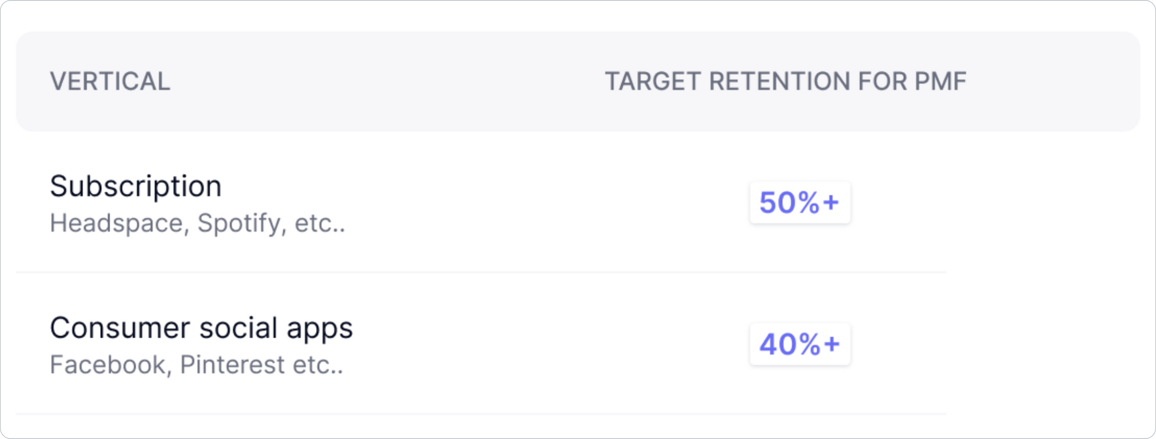Image resolution: width=1156 pixels, height=439 pixels.
Task: Click the 40%+ retention badge
Action: point(800,344)
